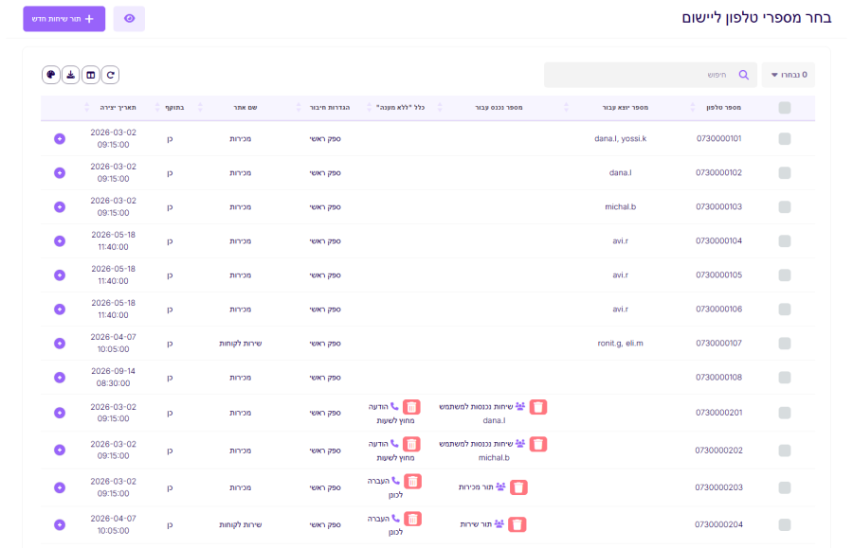Screen dimensions: 853x548
Task: Click the purple action icon for 0730000204
Action: pos(60,524)
